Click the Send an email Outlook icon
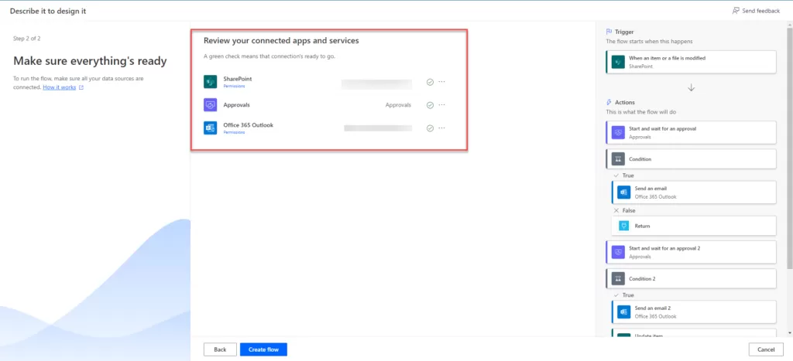This screenshot has height=361, width=793. pos(624,192)
